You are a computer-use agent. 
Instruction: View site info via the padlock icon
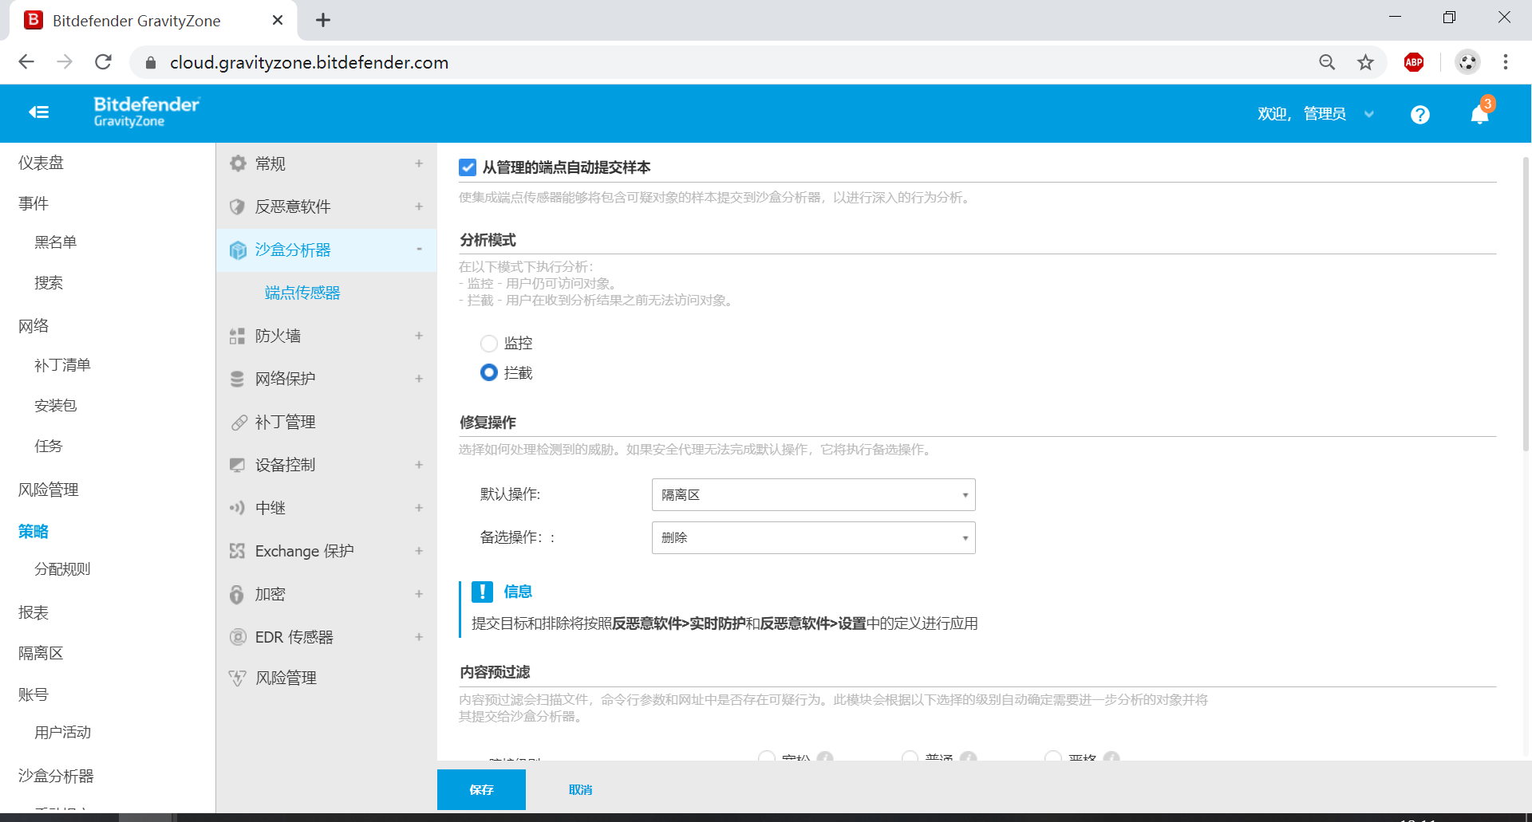tap(150, 62)
